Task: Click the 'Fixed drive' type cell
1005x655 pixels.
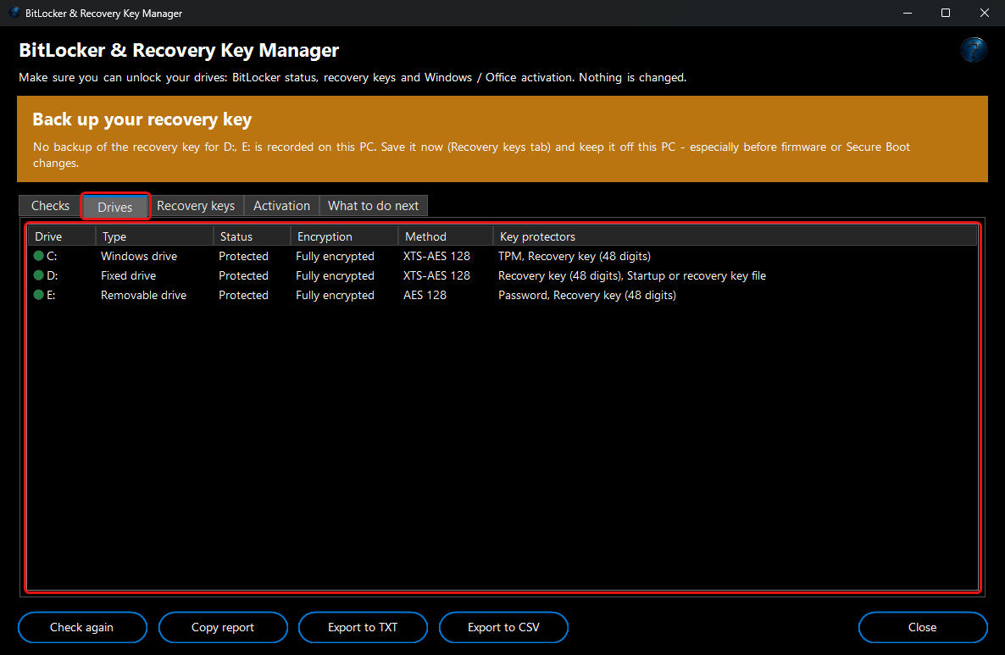Action: click(x=128, y=275)
